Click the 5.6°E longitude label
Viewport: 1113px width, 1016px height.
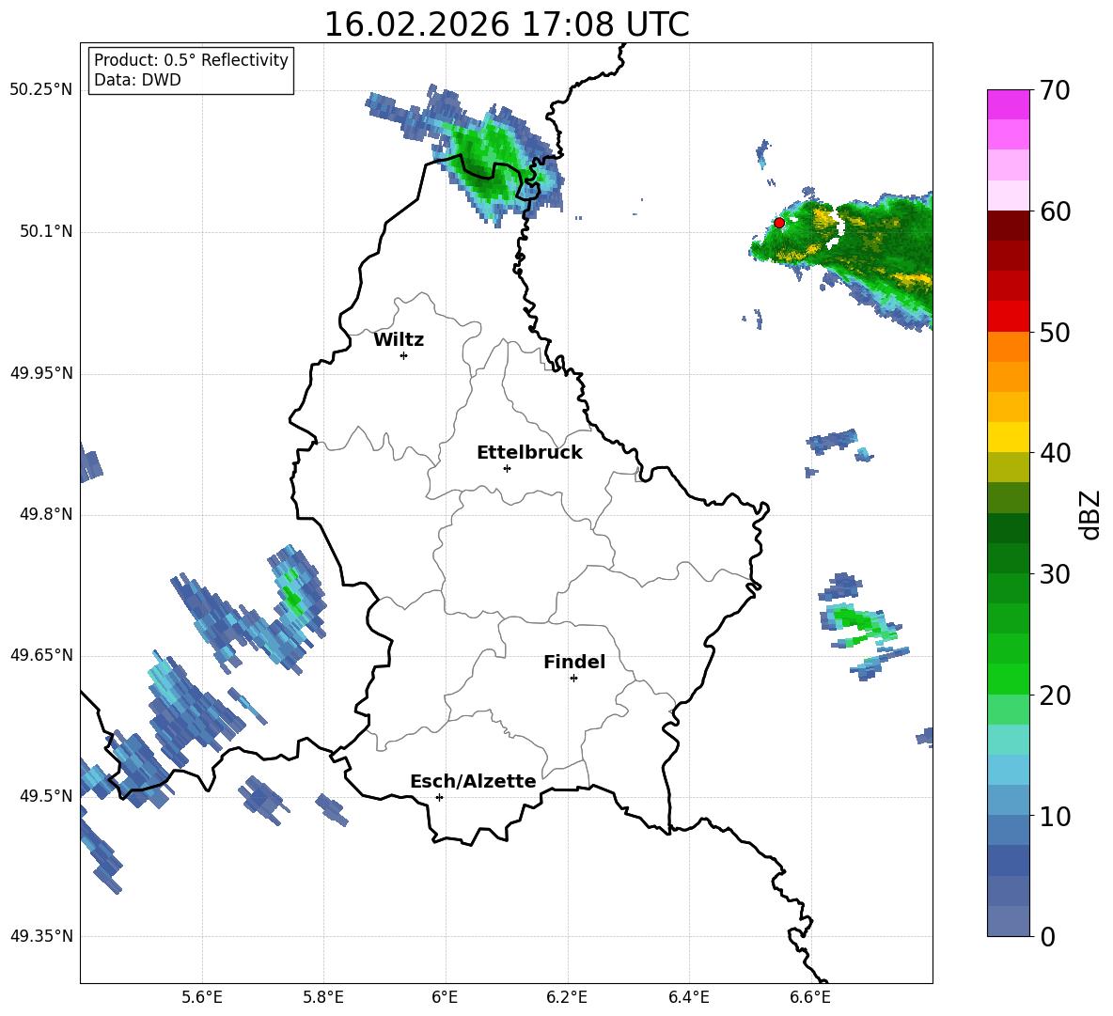(x=202, y=997)
